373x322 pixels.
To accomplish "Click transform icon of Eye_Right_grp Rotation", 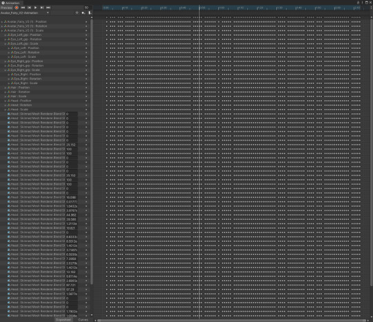I will (x=9, y=66).
